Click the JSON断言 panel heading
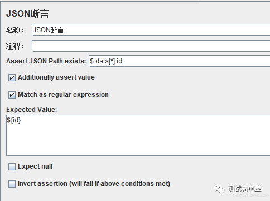Viewport: 270px width, 201px height. point(27,13)
